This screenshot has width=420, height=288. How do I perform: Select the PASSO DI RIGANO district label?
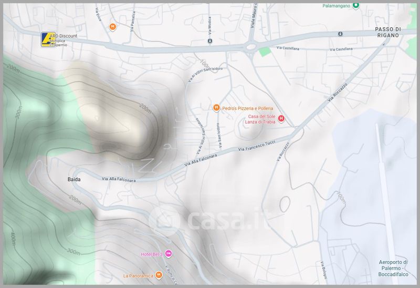click(388, 32)
